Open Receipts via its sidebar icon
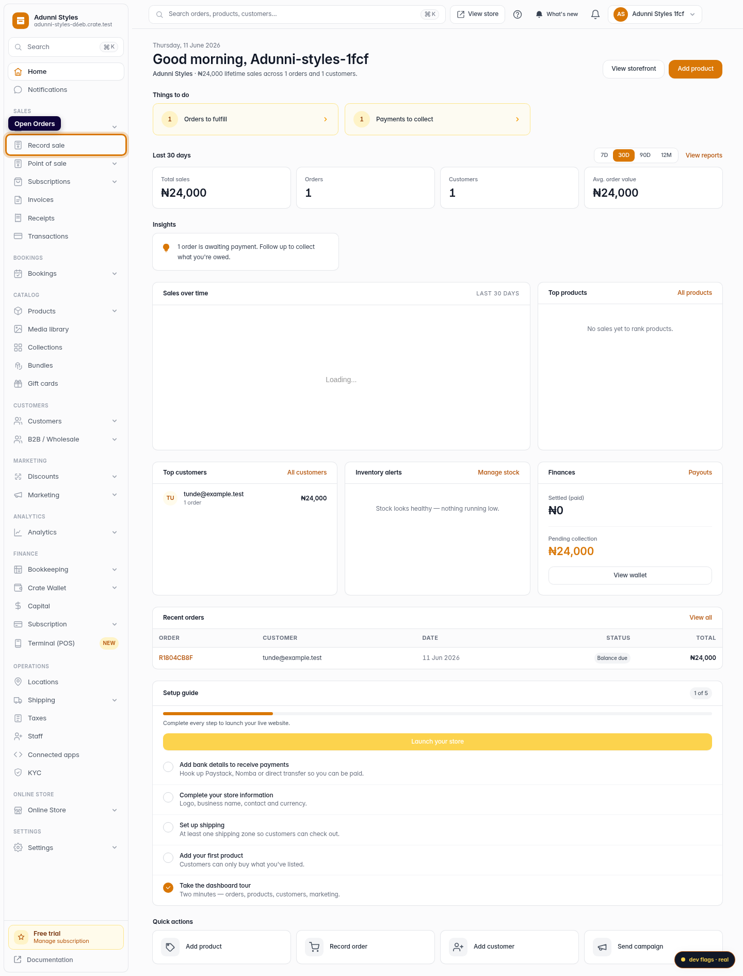The height and width of the screenshot is (976, 743). (18, 218)
